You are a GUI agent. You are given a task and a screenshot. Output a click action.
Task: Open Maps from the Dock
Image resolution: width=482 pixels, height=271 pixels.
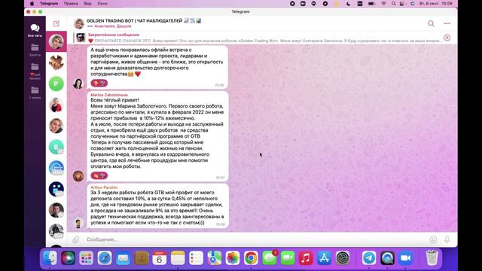click(x=214, y=257)
